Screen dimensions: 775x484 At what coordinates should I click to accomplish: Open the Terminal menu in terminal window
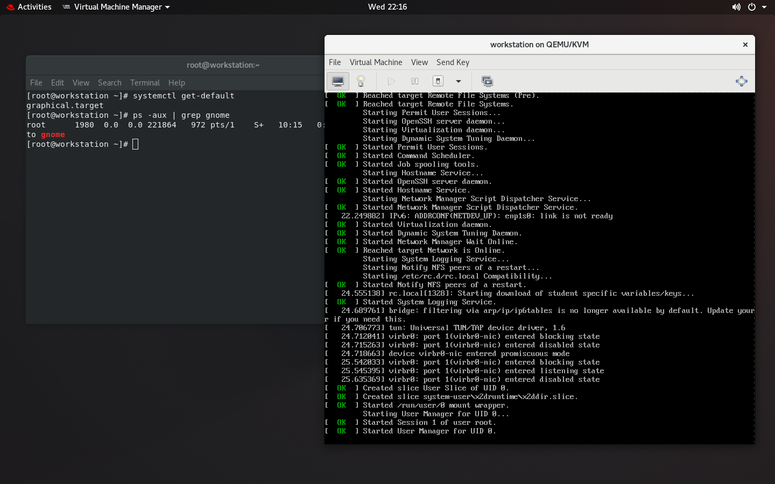(145, 83)
